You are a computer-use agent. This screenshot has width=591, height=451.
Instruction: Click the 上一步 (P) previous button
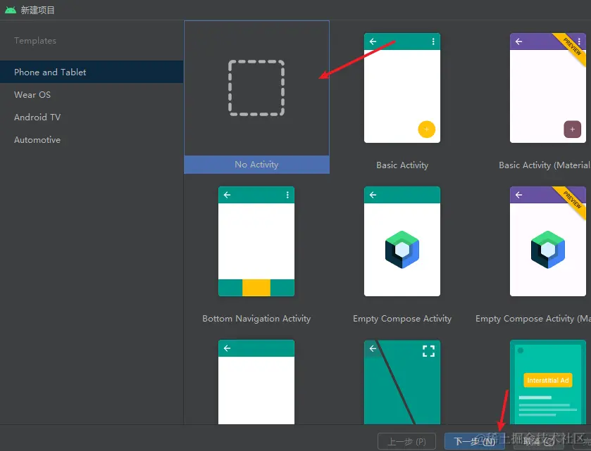click(x=406, y=441)
